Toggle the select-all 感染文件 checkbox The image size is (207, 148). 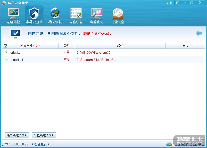[6, 46]
